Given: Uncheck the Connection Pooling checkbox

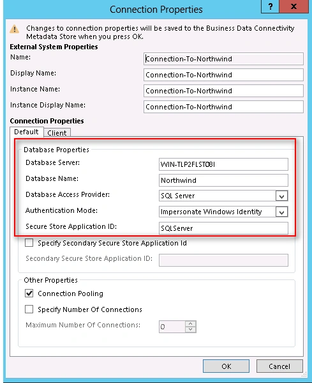Looking at the screenshot, I should [29, 293].
